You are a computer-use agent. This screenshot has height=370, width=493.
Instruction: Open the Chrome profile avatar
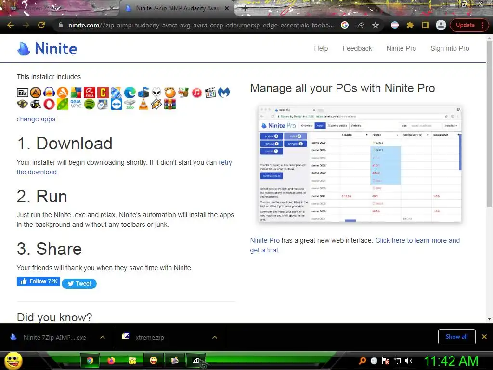pyautogui.click(x=441, y=25)
